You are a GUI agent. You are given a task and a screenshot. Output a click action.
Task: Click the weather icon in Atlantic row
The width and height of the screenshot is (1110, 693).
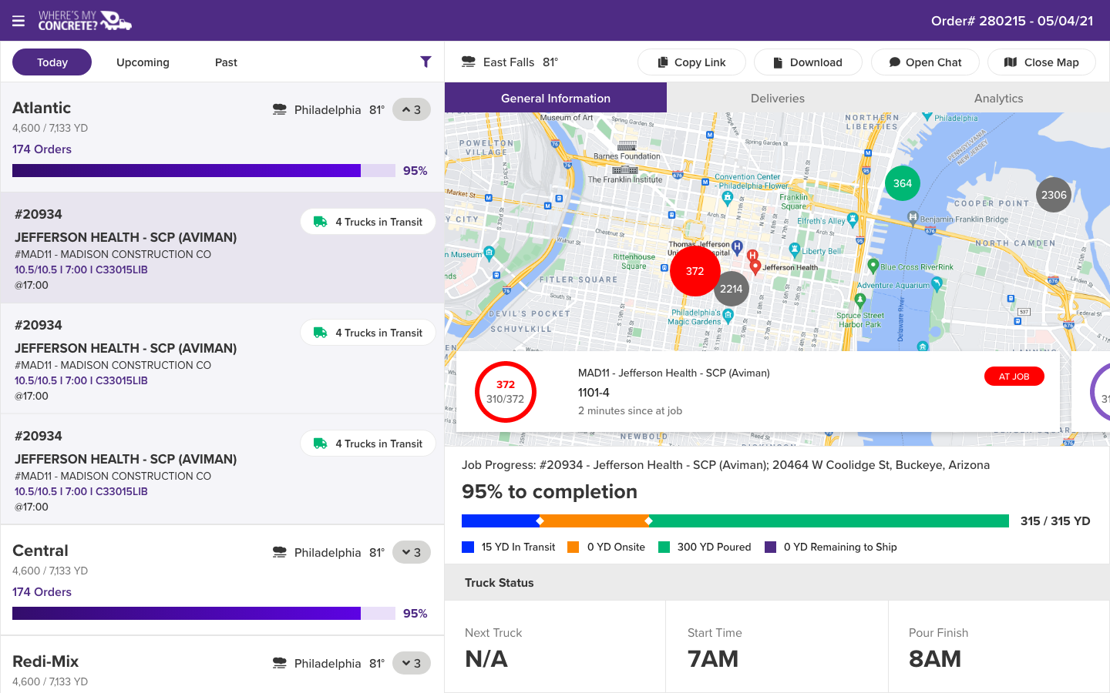[x=280, y=109]
